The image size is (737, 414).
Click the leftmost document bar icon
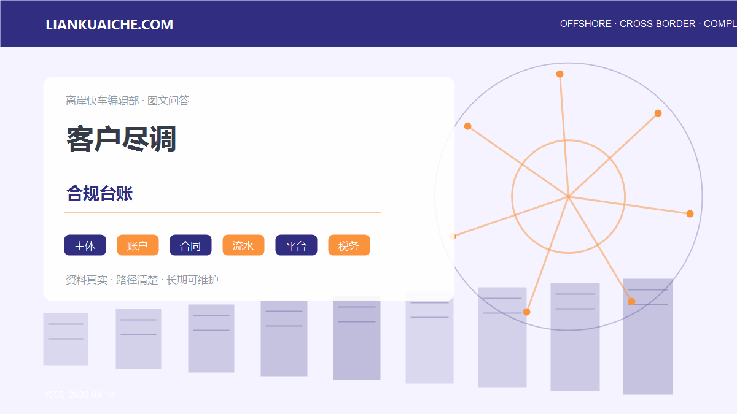point(66,339)
